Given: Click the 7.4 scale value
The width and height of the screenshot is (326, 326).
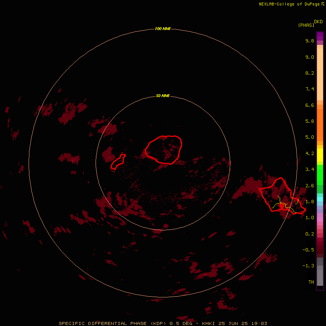Looking at the screenshot, I should (310, 89).
